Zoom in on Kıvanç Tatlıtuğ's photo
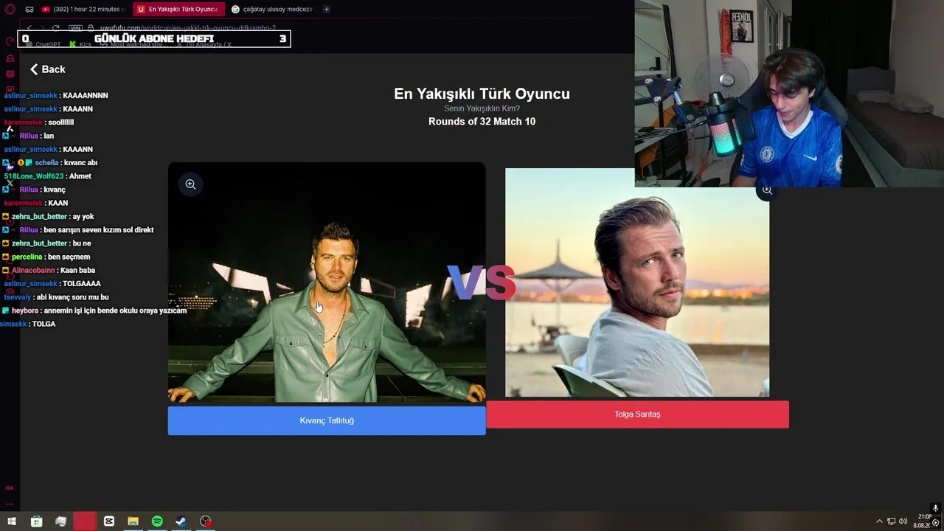The width and height of the screenshot is (944, 531). (190, 184)
